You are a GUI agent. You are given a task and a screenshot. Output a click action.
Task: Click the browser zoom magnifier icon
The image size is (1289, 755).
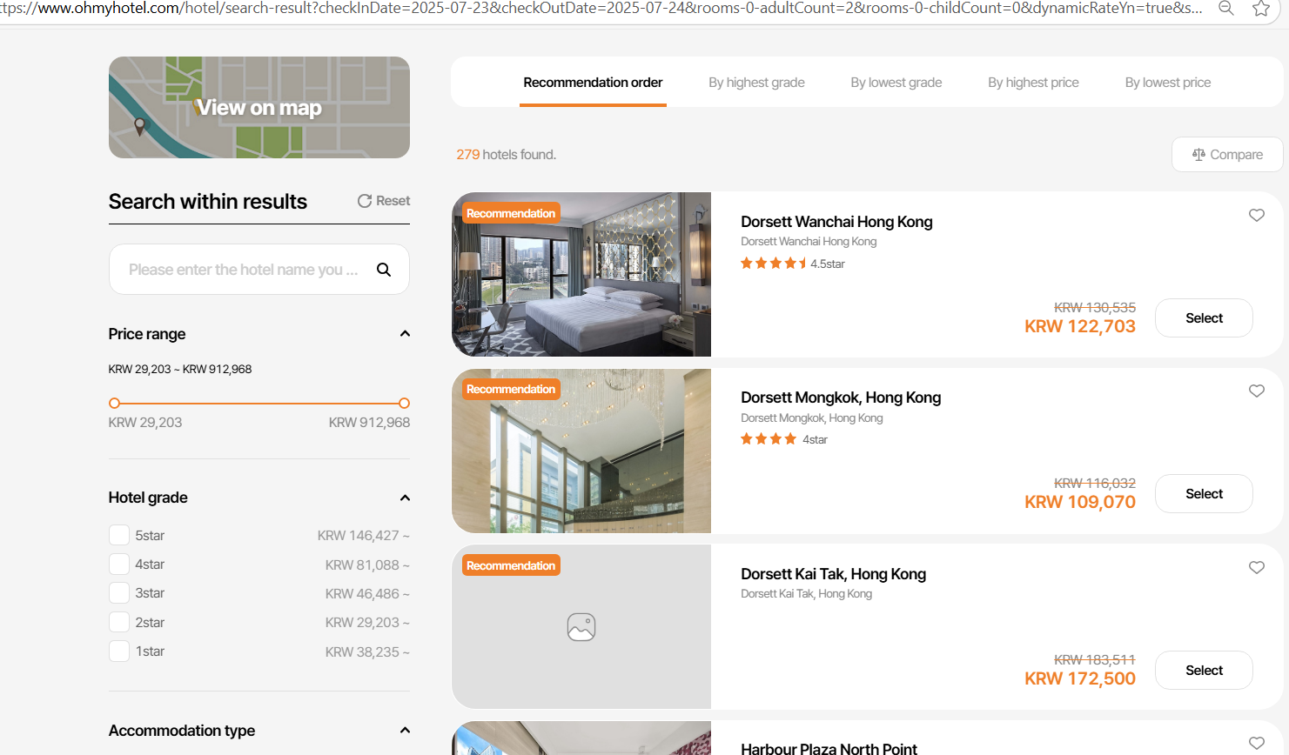(1225, 9)
